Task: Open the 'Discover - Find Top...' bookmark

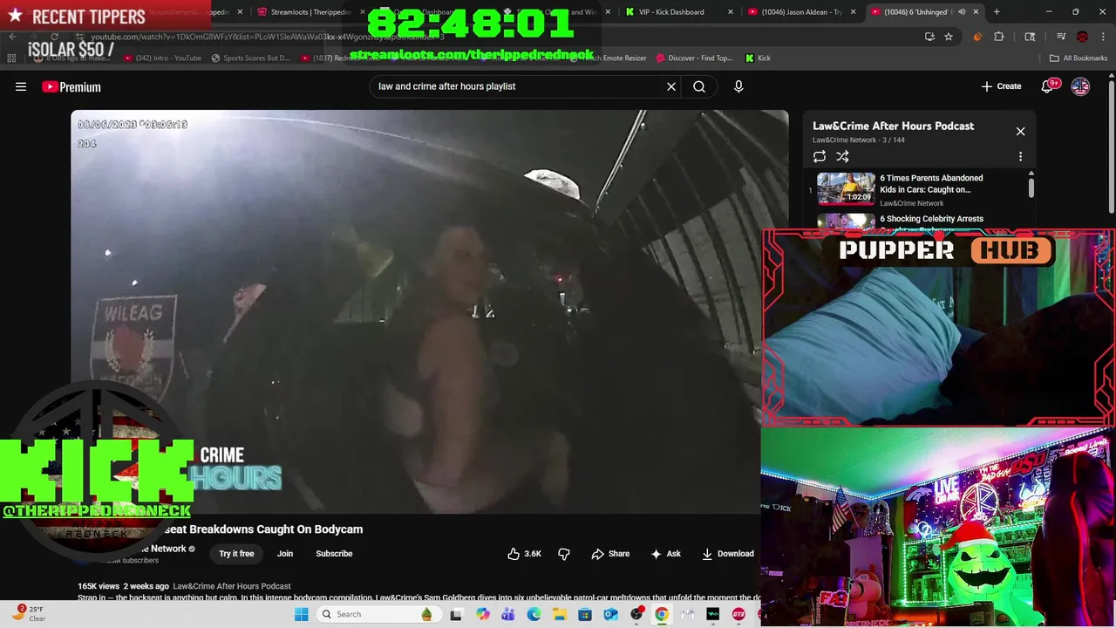Action: [x=693, y=58]
